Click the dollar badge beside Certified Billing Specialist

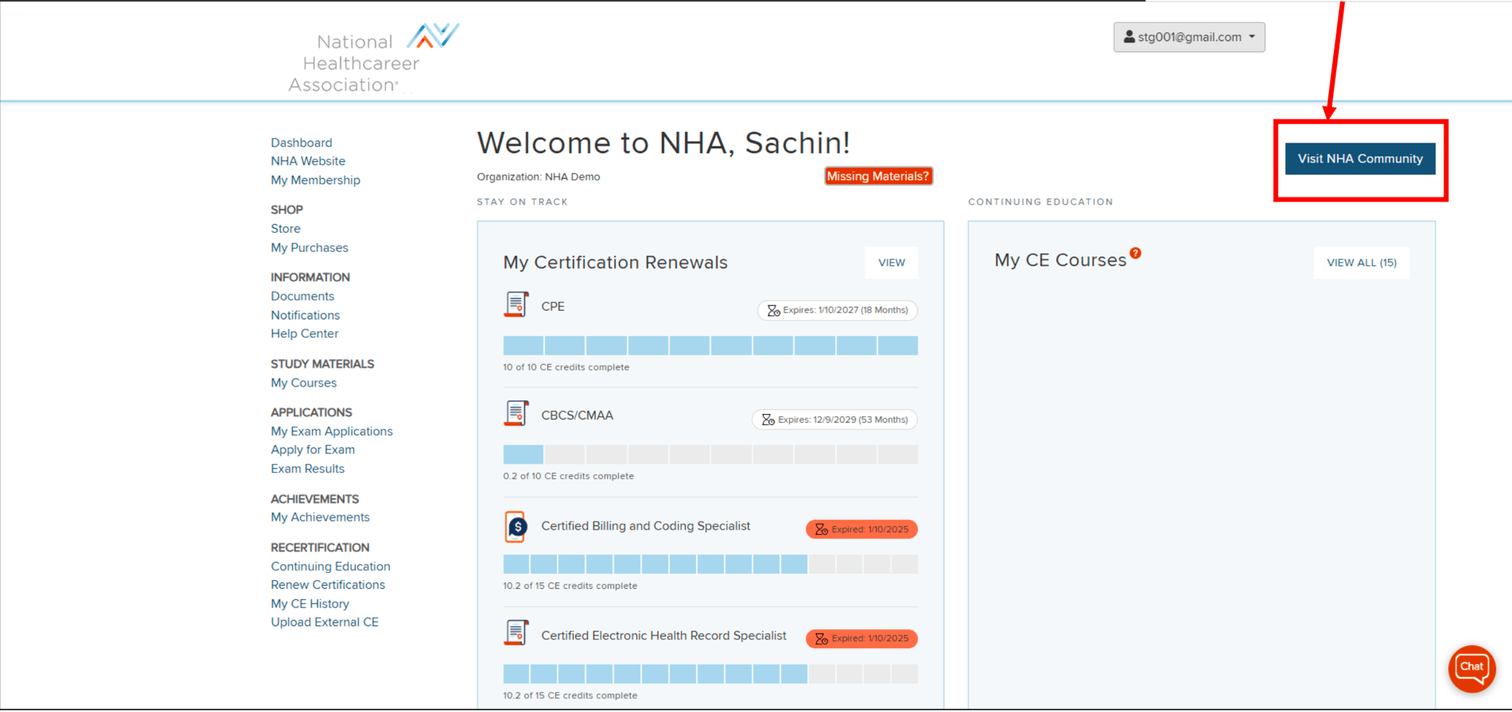tap(516, 526)
